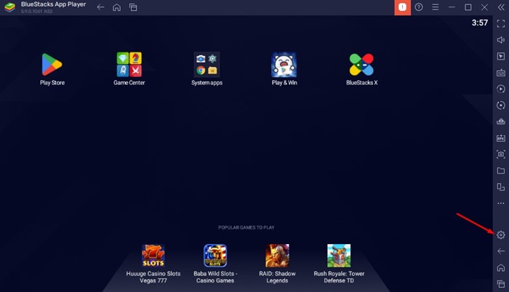Collapse the sidebar with double-arrow icon
509x292 pixels.
(x=500, y=7)
